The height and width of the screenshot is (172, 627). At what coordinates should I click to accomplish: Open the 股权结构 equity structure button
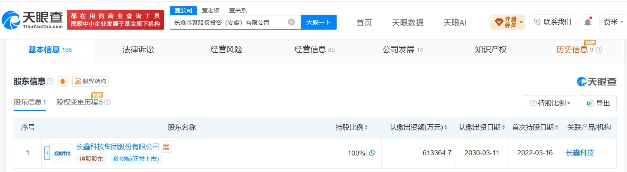pos(90,81)
